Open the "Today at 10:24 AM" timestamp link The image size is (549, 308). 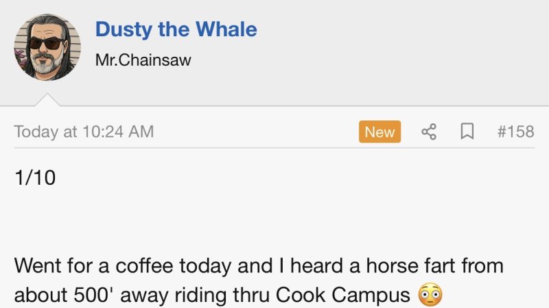(x=84, y=131)
